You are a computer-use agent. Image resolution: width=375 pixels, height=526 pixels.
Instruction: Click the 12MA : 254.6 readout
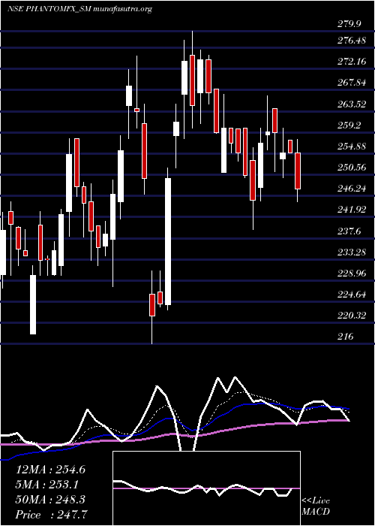click(50, 470)
